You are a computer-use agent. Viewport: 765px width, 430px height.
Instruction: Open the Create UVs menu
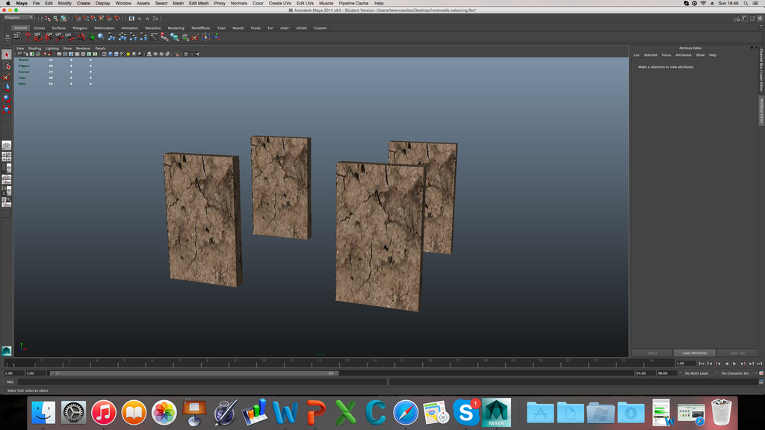(x=279, y=4)
